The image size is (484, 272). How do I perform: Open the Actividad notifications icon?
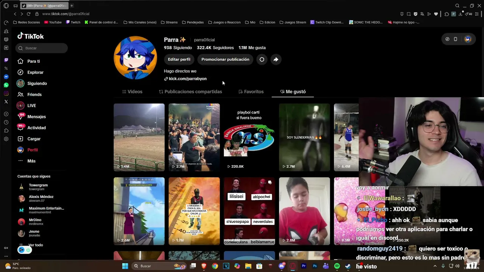[x=20, y=128]
